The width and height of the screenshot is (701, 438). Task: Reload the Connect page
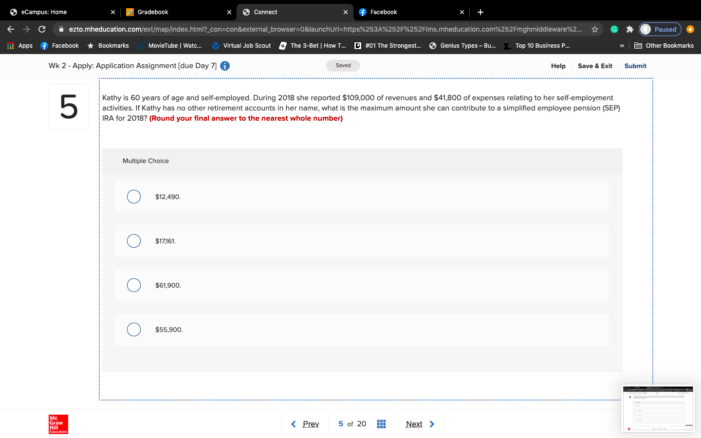pyautogui.click(x=41, y=29)
